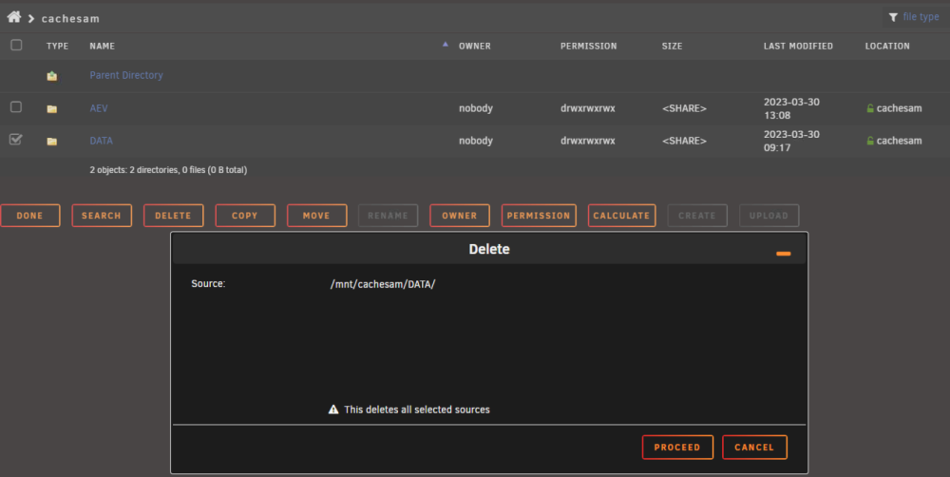Click the 2 objects summary line
Image resolution: width=950 pixels, height=477 pixels.
point(168,170)
